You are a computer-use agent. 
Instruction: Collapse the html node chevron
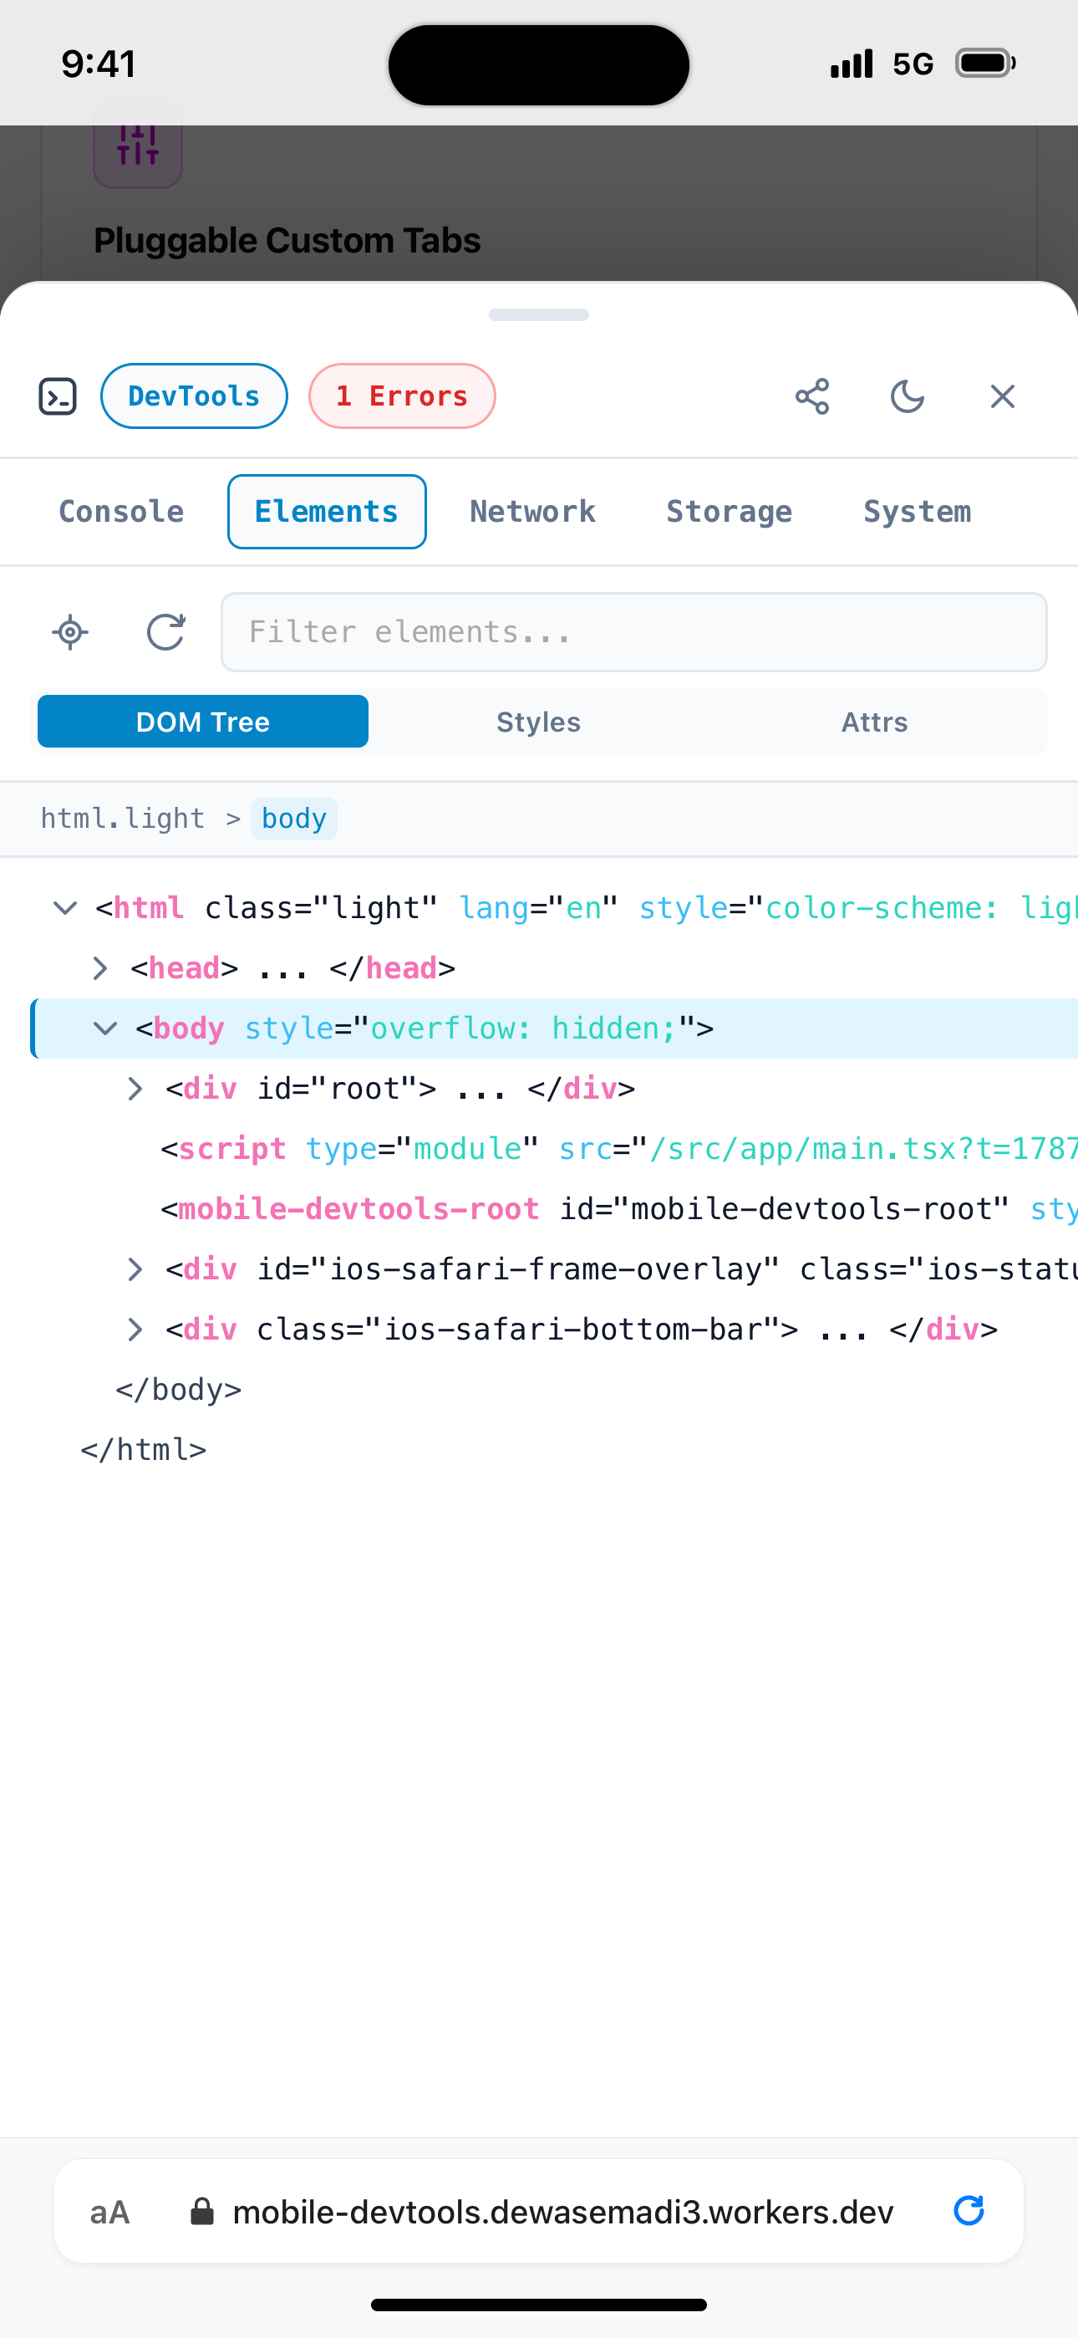(x=65, y=907)
